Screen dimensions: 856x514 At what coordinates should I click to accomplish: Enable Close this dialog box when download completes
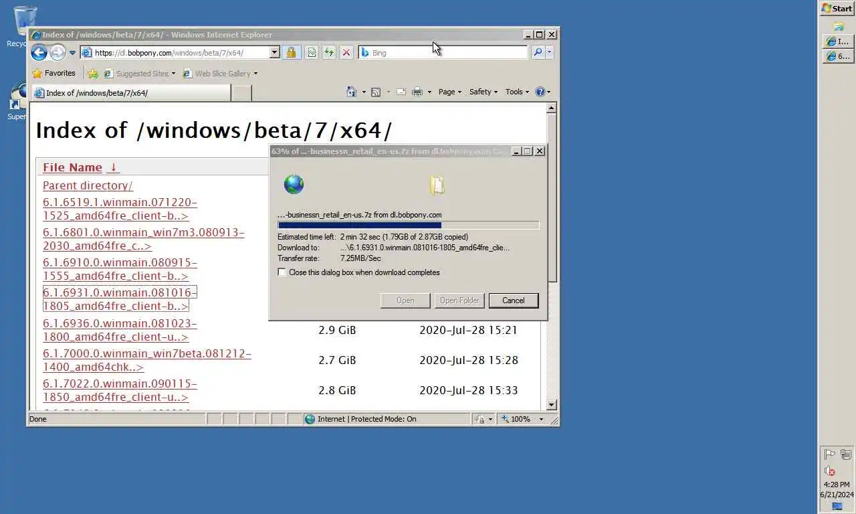(x=282, y=272)
